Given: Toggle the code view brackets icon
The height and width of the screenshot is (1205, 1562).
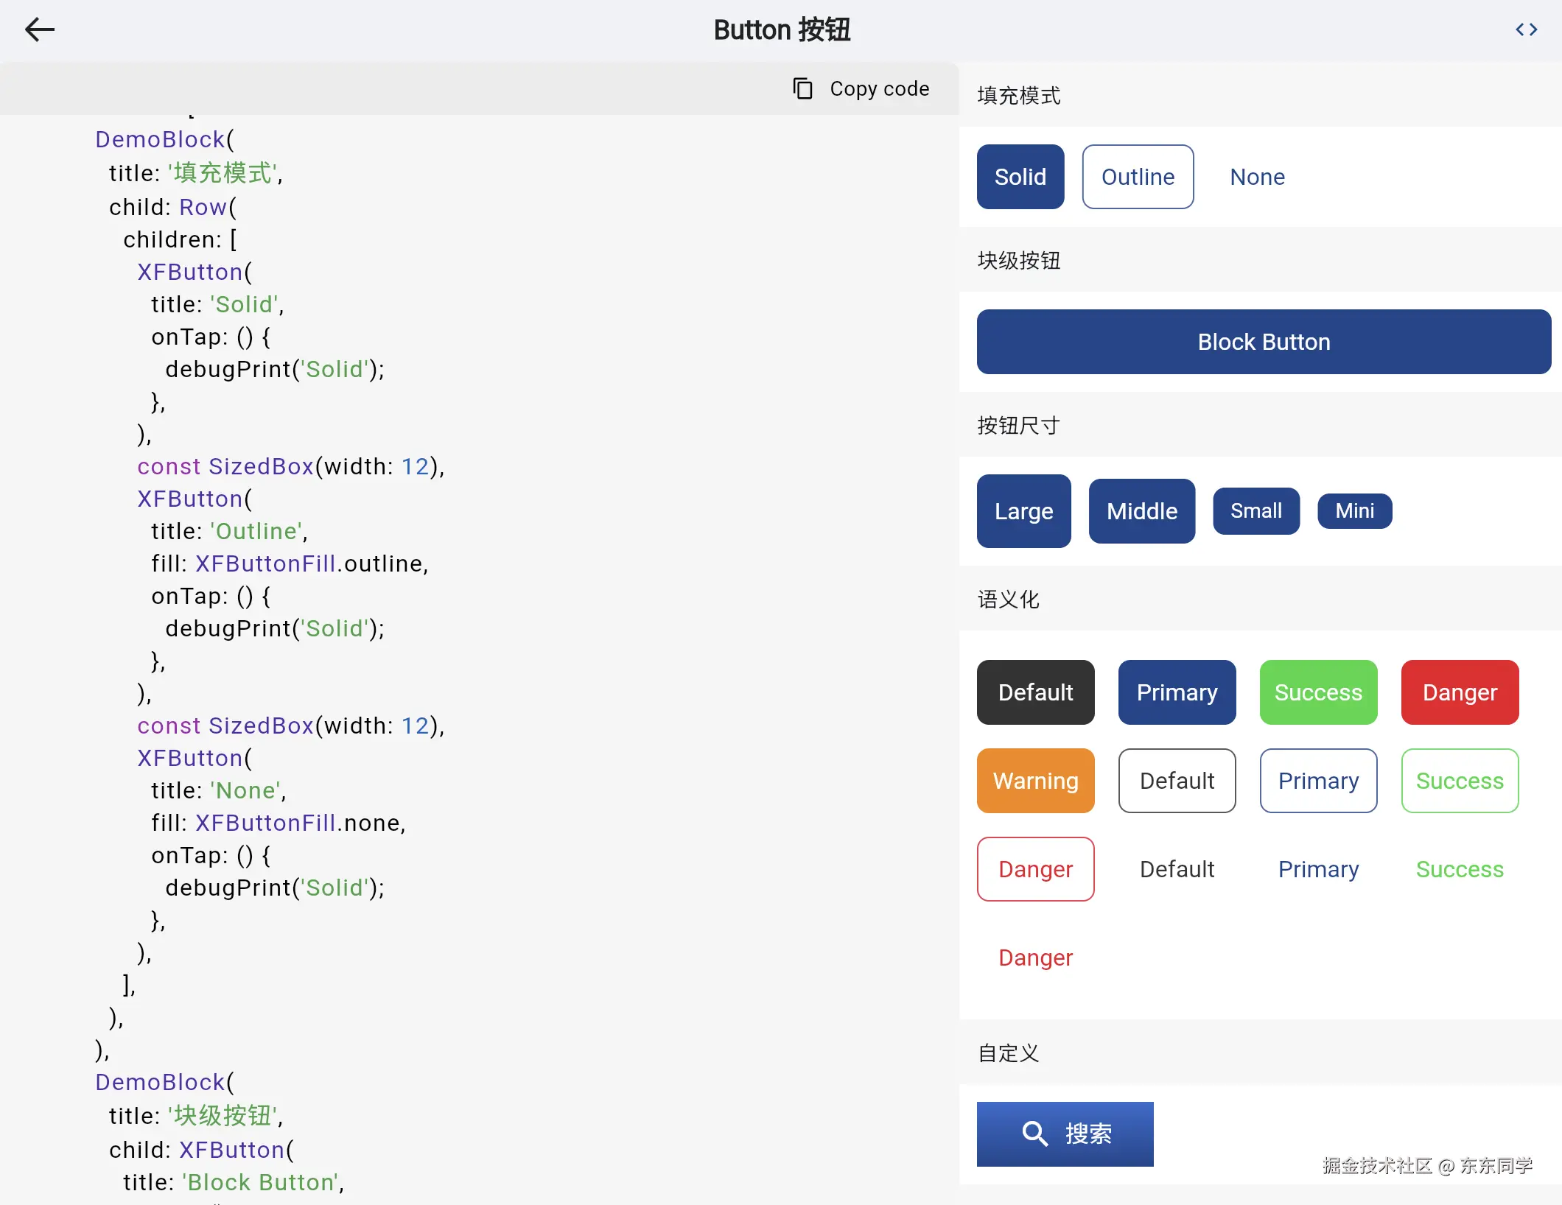Looking at the screenshot, I should 1526,29.
